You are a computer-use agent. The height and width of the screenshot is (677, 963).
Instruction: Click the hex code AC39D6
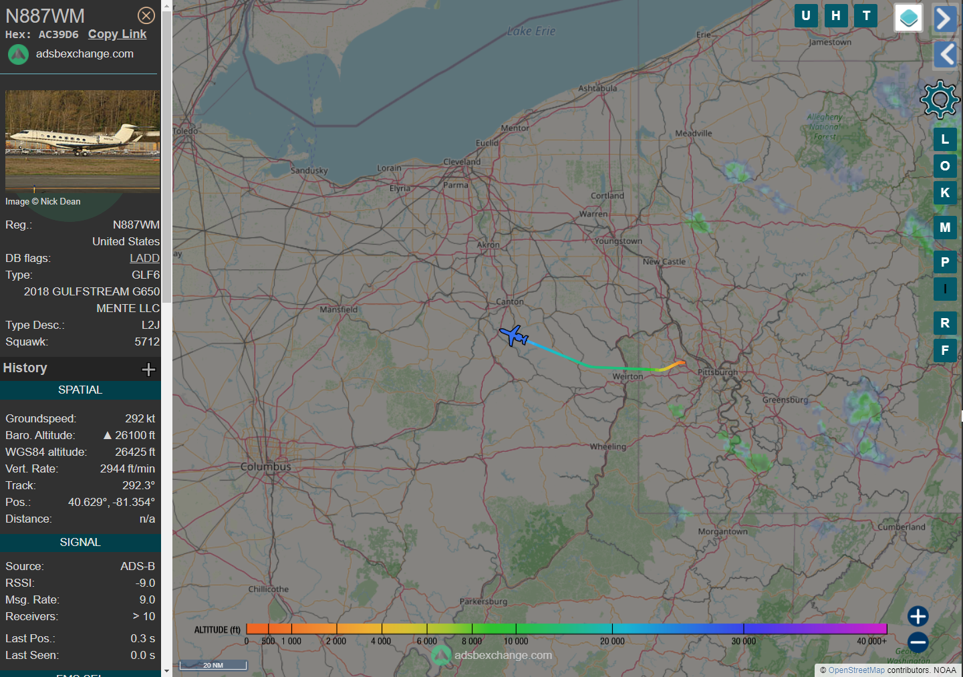click(x=58, y=34)
